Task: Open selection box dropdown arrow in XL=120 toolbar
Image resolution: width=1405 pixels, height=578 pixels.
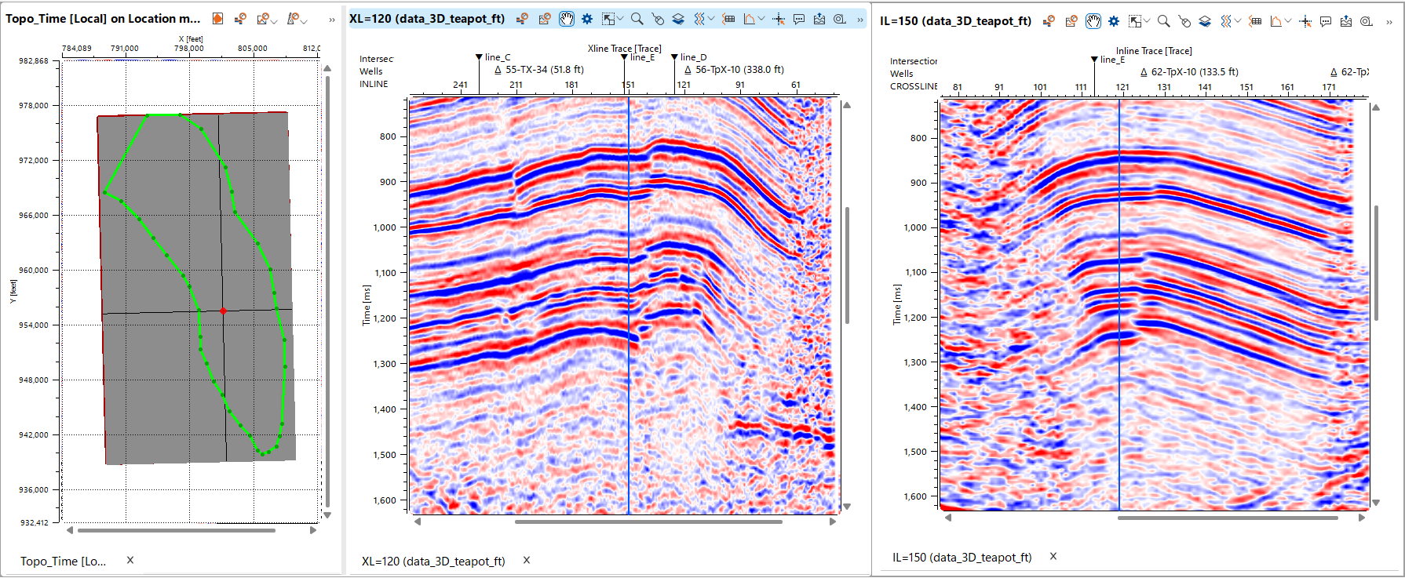Action: coord(621,19)
